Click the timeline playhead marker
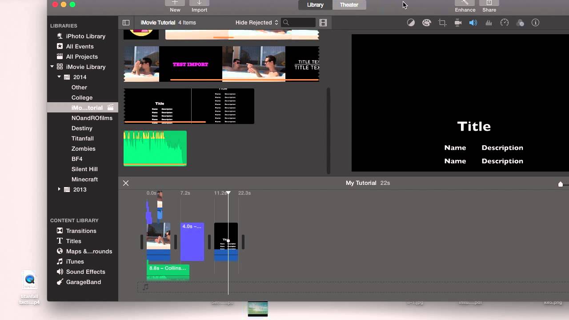This screenshot has width=569, height=320. click(x=228, y=193)
